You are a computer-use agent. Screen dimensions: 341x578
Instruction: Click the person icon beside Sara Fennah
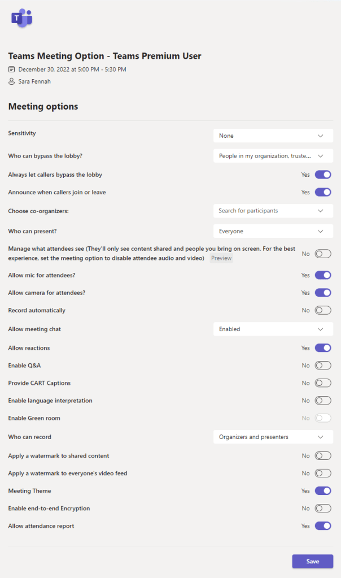click(x=12, y=81)
